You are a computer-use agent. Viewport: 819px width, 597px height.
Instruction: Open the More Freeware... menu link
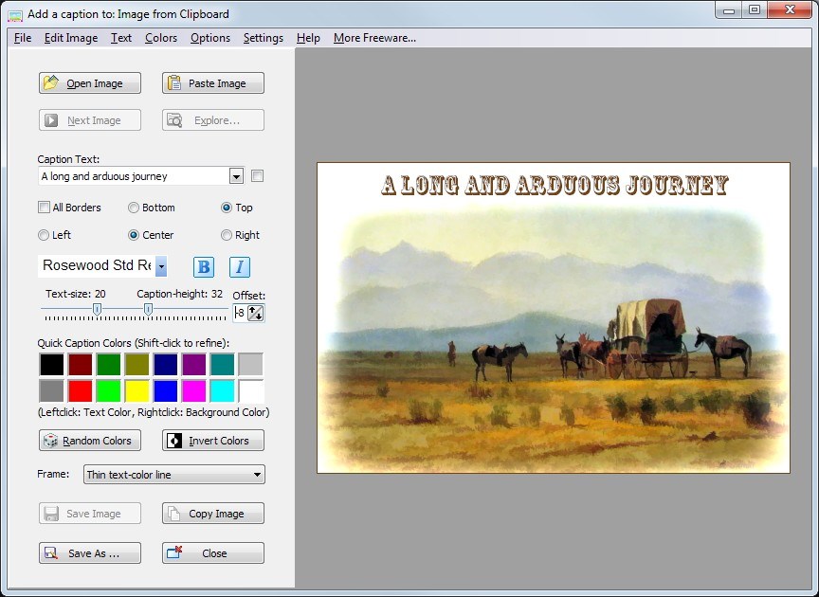[374, 38]
